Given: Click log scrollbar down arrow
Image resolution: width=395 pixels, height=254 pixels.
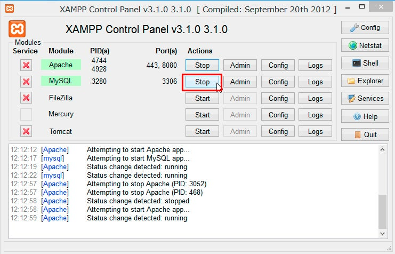Looking at the screenshot, I should (x=382, y=234).
